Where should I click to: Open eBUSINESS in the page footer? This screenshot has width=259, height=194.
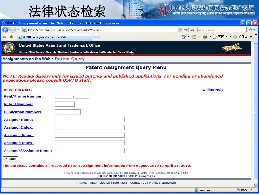point(120,183)
